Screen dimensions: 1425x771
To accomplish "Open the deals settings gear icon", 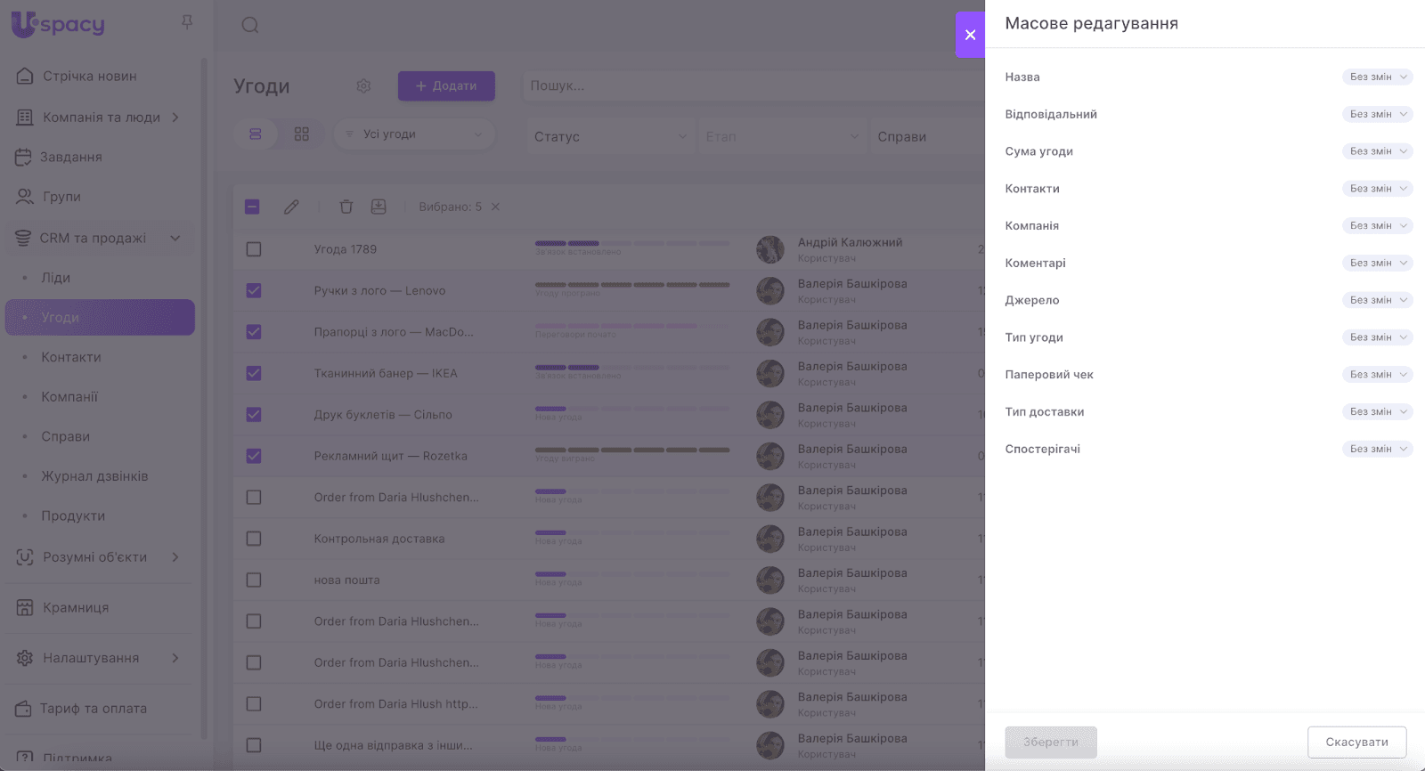I will coord(363,86).
